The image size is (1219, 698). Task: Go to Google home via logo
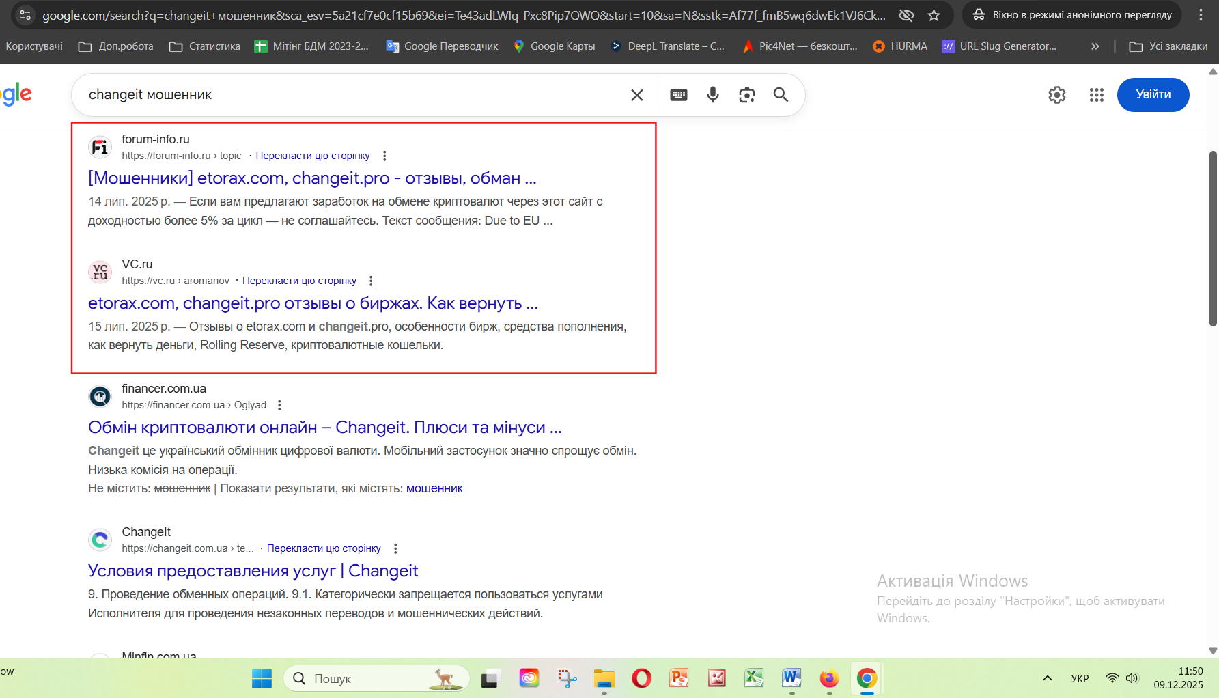[x=16, y=95]
